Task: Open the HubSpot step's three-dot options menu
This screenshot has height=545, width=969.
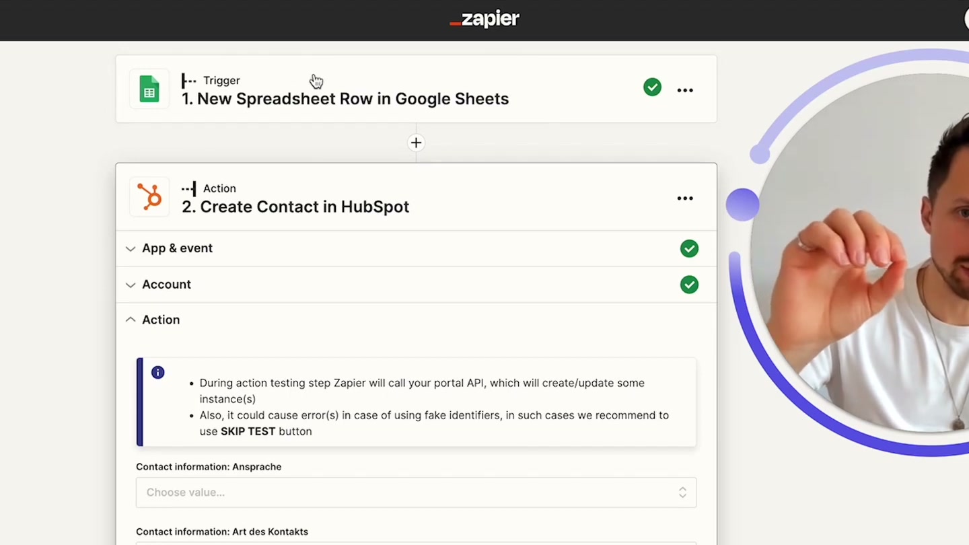Action: coord(685,198)
